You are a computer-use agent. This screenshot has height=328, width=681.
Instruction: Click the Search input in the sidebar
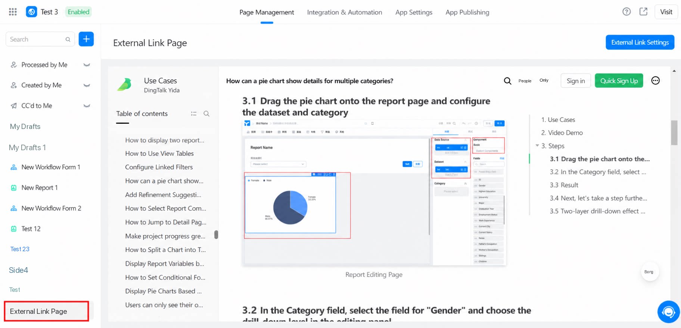click(40, 39)
